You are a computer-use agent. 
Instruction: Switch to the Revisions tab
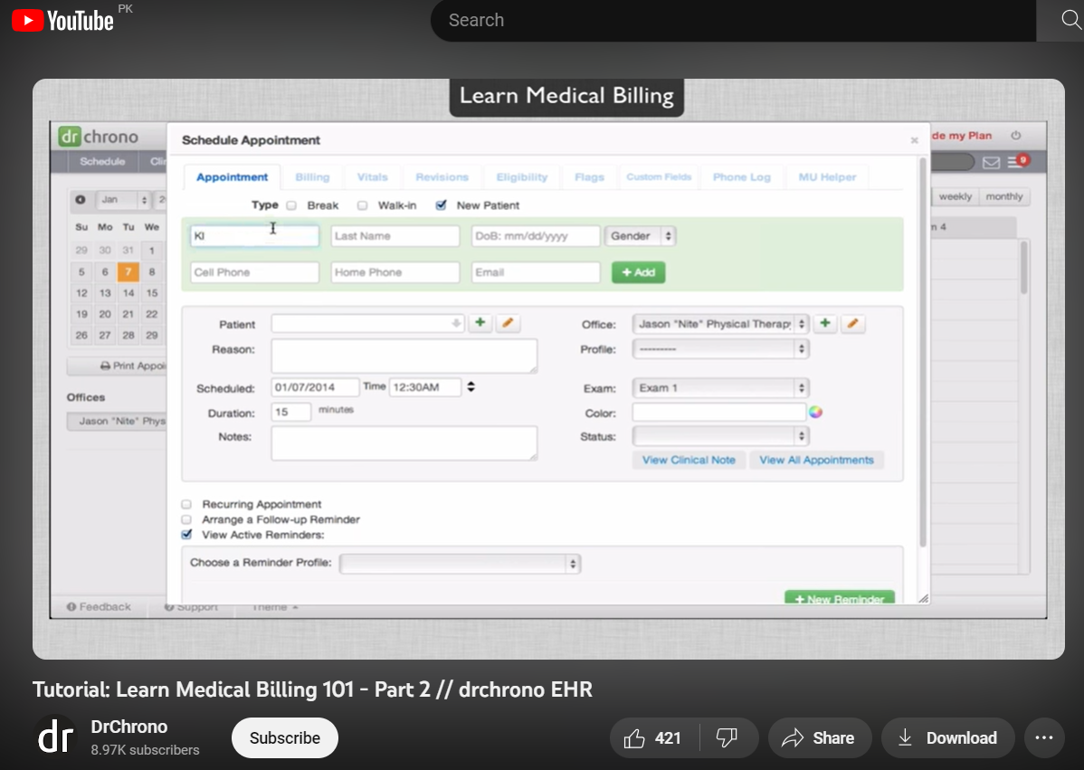pyautogui.click(x=442, y=177)
